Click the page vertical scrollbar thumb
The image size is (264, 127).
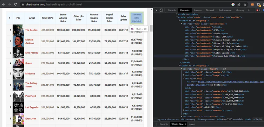pos(151,28)
